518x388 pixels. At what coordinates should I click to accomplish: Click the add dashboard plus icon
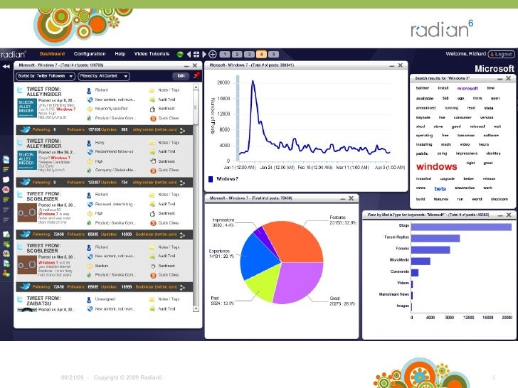point(213,54)
